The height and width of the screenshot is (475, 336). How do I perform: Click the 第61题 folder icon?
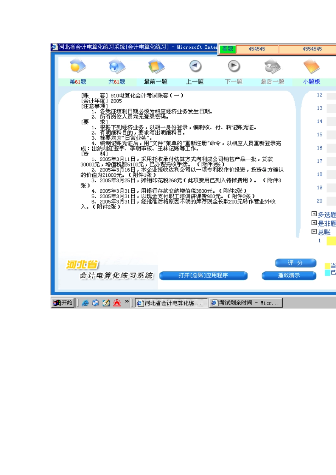pos(78,66)
